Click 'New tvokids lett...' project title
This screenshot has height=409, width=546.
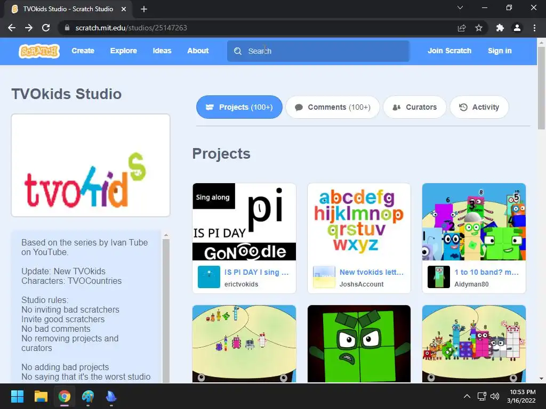pos(372,272)
